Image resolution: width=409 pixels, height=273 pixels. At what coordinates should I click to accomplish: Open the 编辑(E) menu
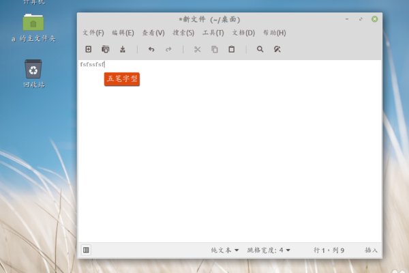pos(123,33)
